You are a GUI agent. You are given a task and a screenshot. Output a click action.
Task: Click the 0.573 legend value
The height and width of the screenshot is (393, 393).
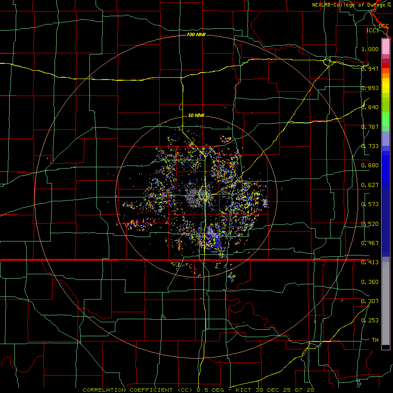coord(370,204)
